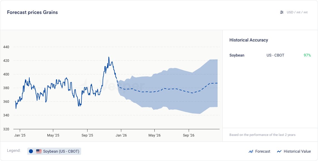Click the Forecast dashed-line legend icon
This screenshot has height=161, width=318.
click(251, 151)
